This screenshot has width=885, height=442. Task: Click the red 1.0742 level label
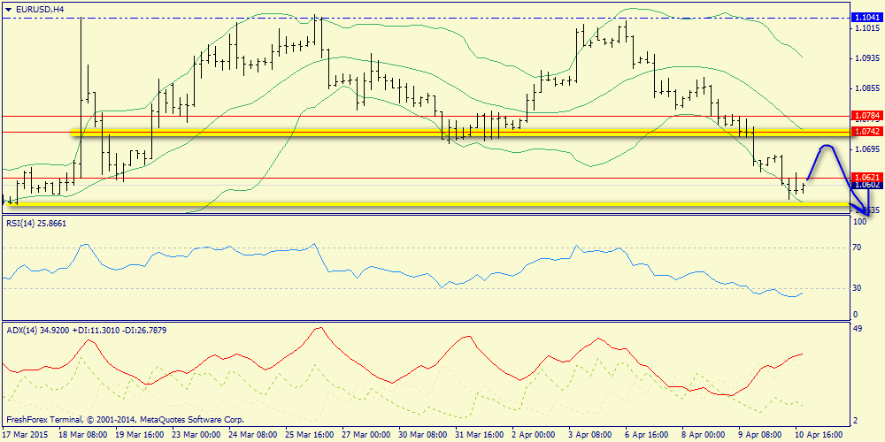point(867,131)
